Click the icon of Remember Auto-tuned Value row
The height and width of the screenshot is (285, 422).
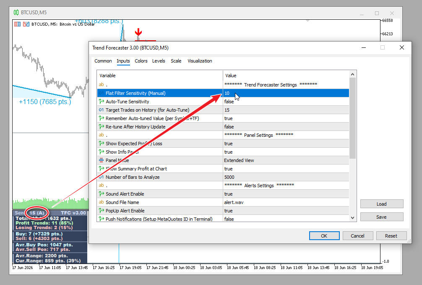pyautogui.click(x=101, y=118)
